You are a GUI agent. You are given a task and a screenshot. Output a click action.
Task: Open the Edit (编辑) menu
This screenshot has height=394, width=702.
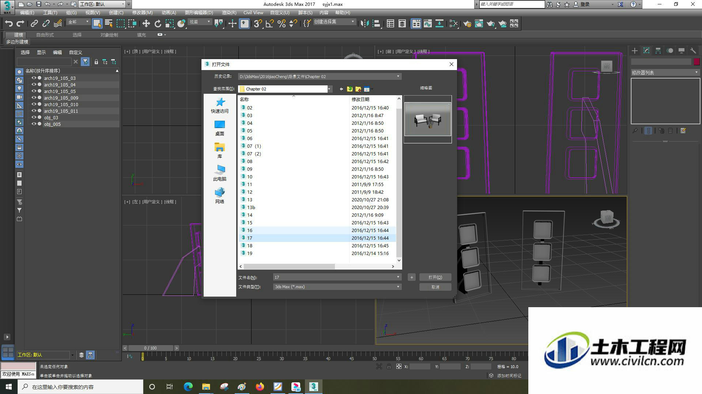[x=27, y=12]
